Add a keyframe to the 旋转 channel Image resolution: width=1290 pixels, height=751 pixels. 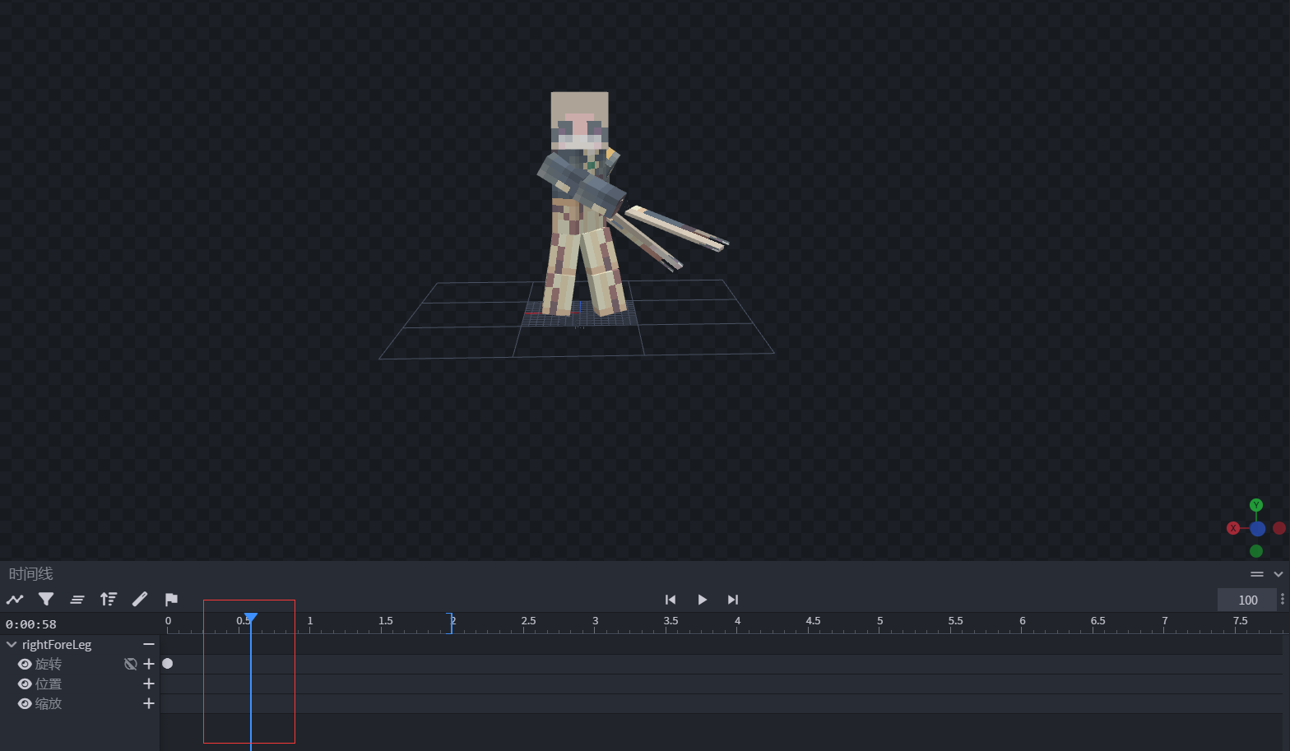click(x=149, y=664)
